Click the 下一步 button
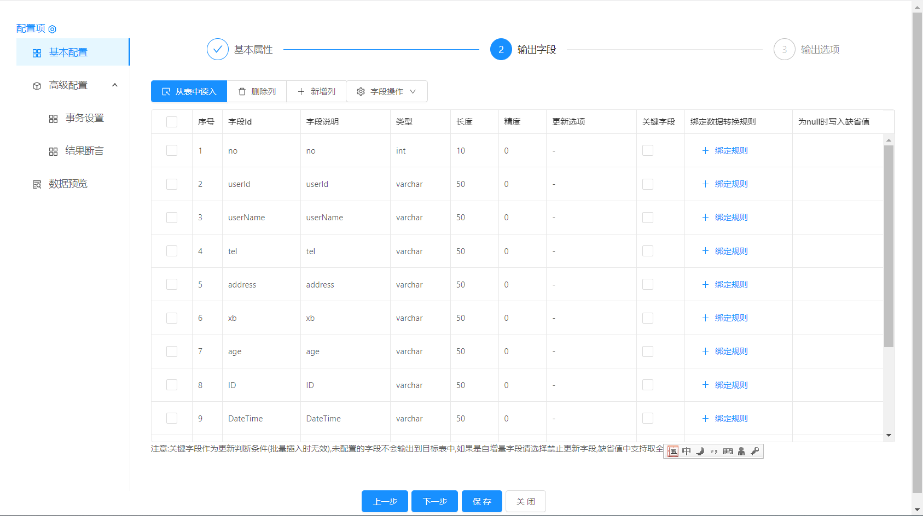 (x=435, y=501)
